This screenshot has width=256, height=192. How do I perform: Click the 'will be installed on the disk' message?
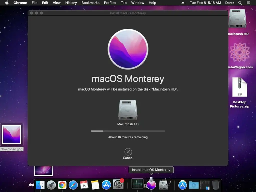[128, 89]
